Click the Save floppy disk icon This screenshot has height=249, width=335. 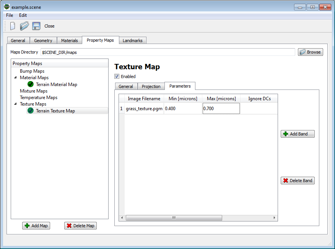pyautogui.click(x=36, y=26)
